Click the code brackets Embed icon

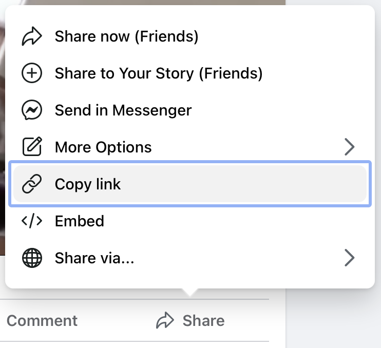tap(32, 221)
